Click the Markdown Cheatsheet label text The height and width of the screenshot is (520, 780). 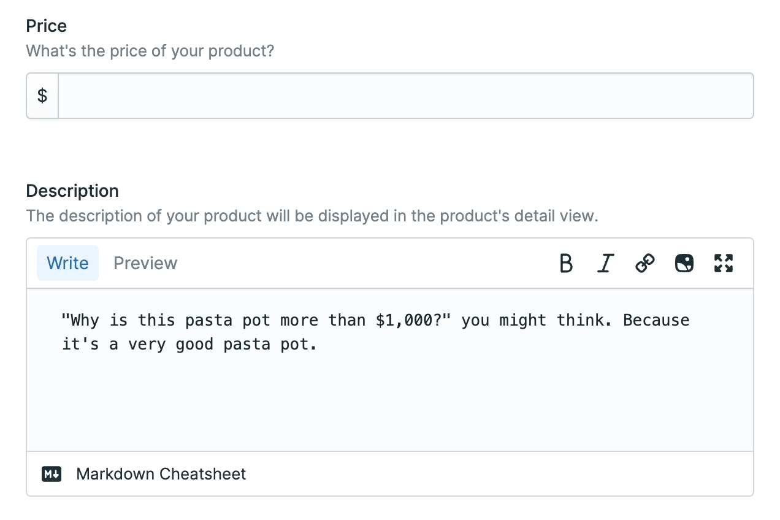160,474
